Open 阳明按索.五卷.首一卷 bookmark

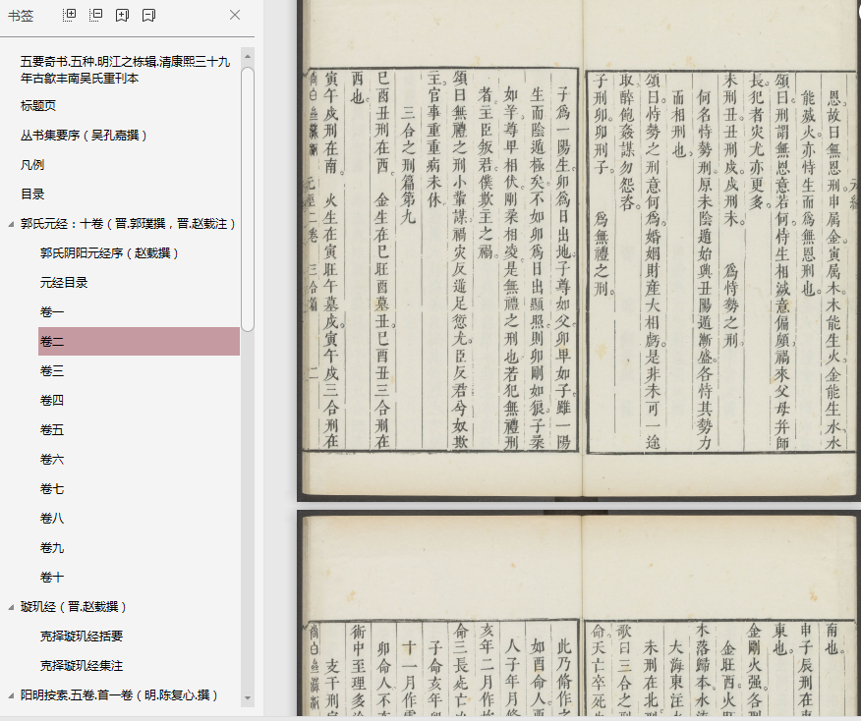[120, 695]
